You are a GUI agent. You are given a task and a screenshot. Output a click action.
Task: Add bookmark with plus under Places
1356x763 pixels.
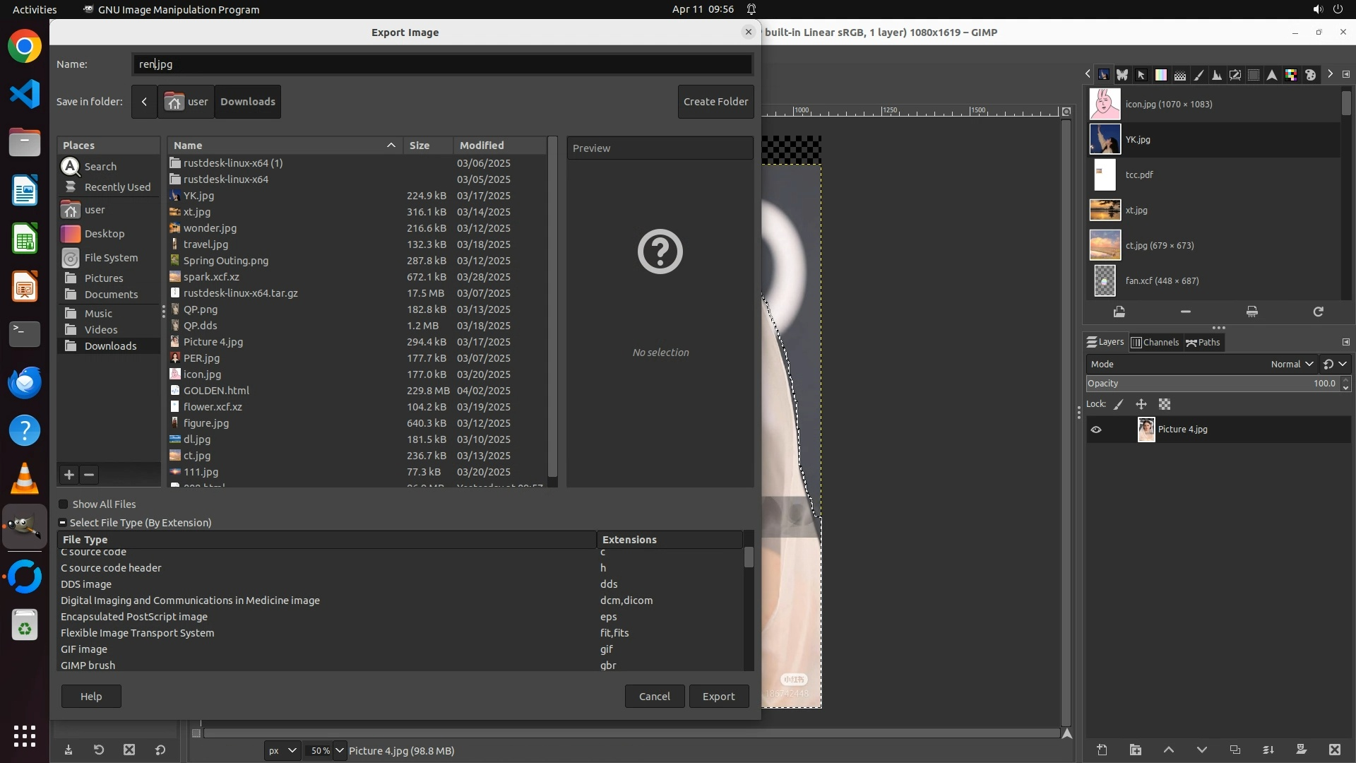coord(69,475)
